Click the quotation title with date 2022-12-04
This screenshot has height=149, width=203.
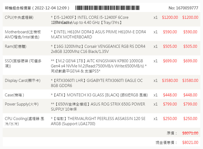(x=37, y=8)
